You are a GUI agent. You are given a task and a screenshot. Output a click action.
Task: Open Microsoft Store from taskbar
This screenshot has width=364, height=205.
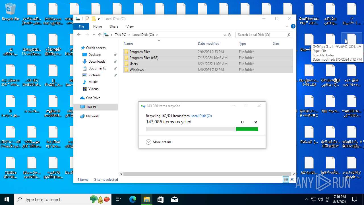(160, 199)
